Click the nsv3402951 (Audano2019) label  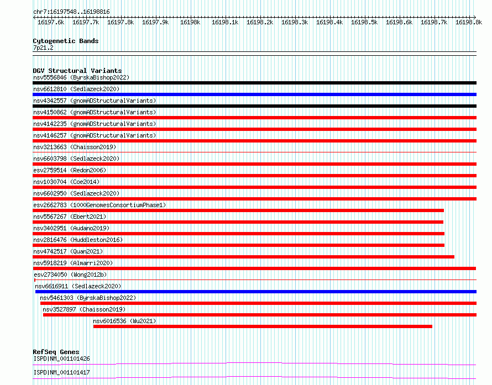point(71,228)
